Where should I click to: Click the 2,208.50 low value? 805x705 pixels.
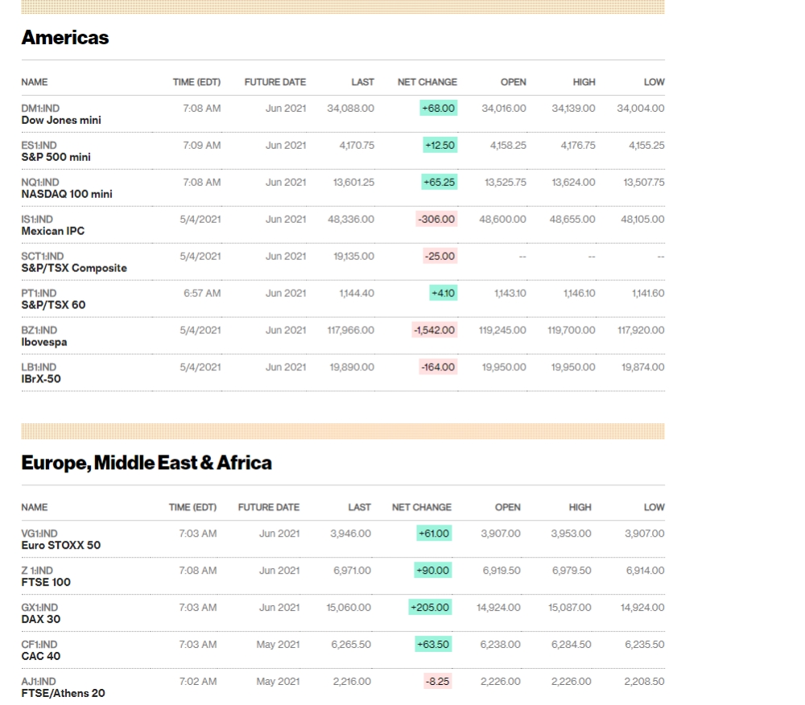click(644, 681)
